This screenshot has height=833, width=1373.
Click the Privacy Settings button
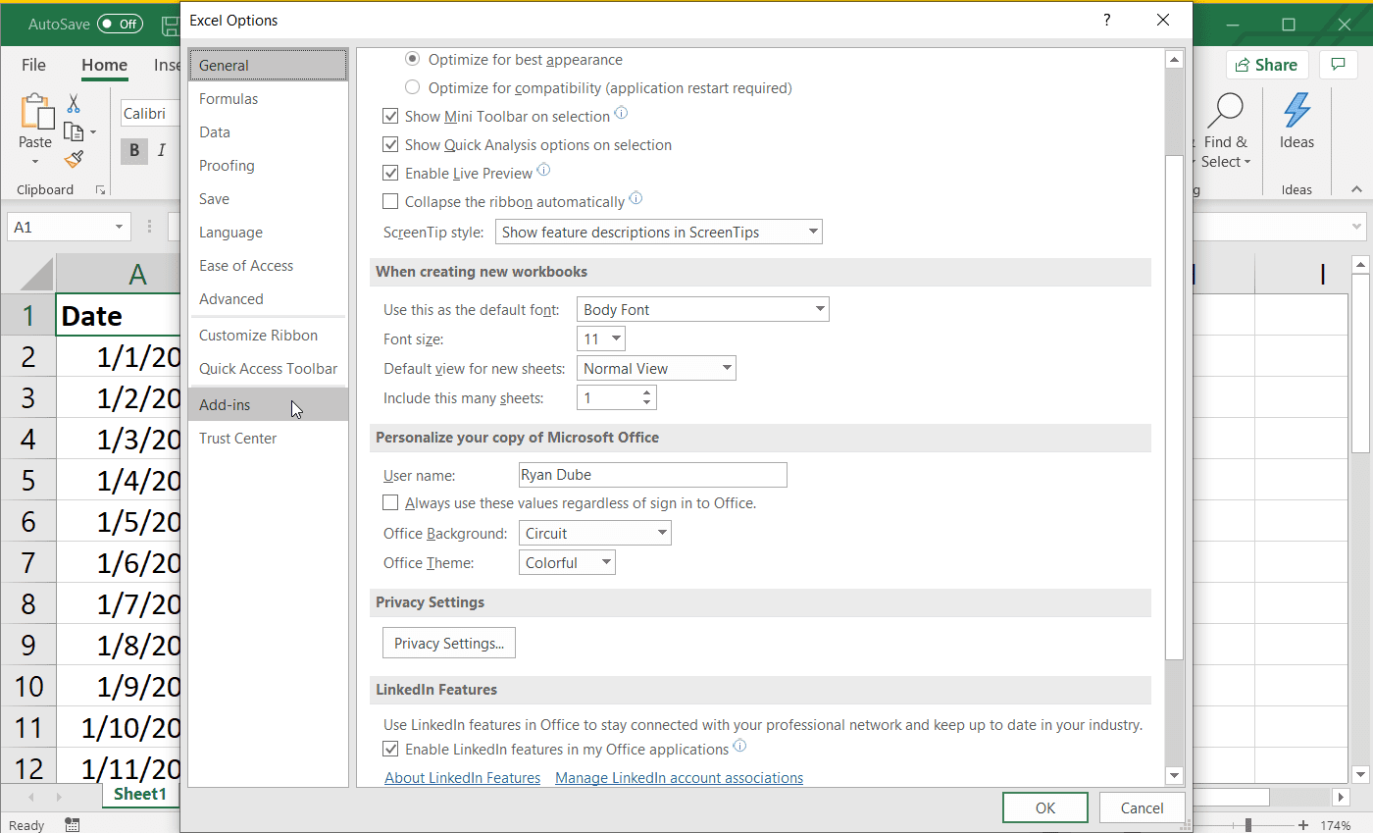click(449, 644)
